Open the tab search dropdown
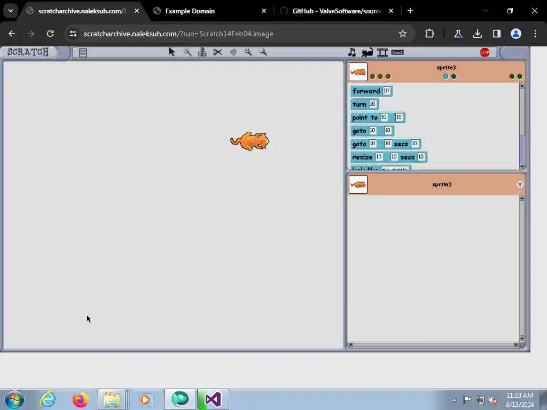This screenshot has height=410, width=547. 11,11
